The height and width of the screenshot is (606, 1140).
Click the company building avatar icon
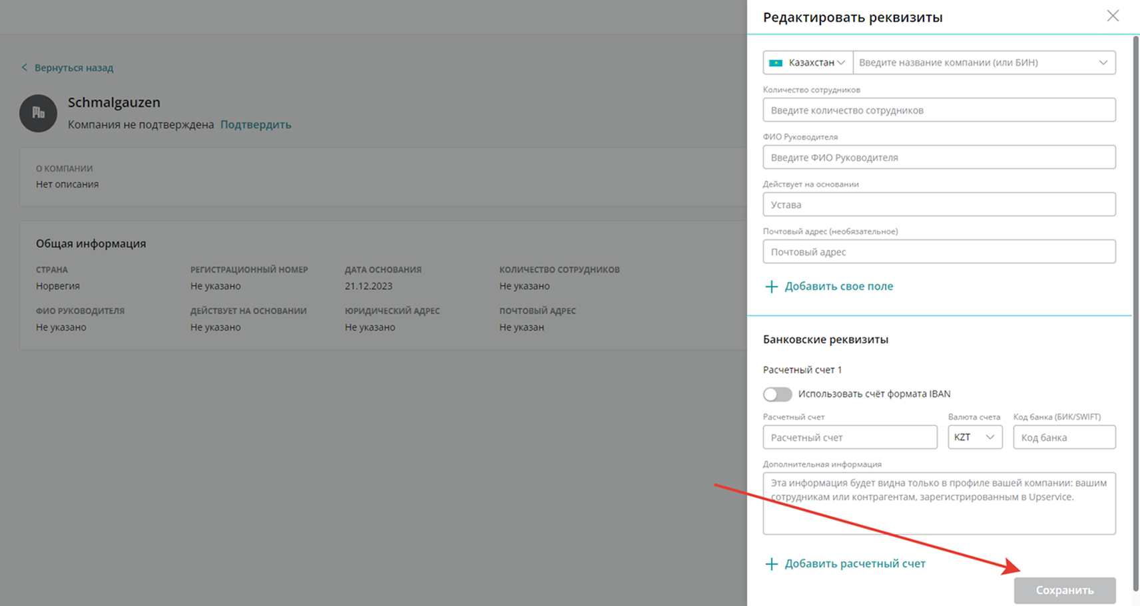38,113
